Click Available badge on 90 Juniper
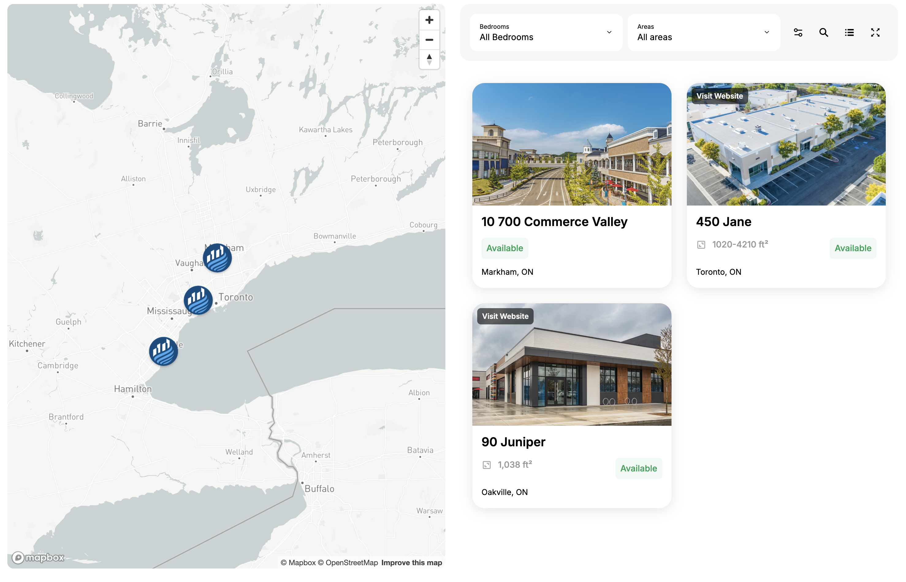 639,469
